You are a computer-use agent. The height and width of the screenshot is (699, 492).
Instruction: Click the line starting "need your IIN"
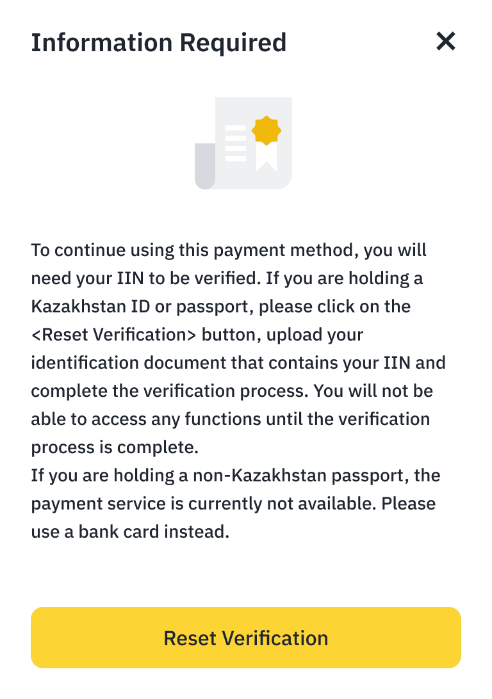227,278
